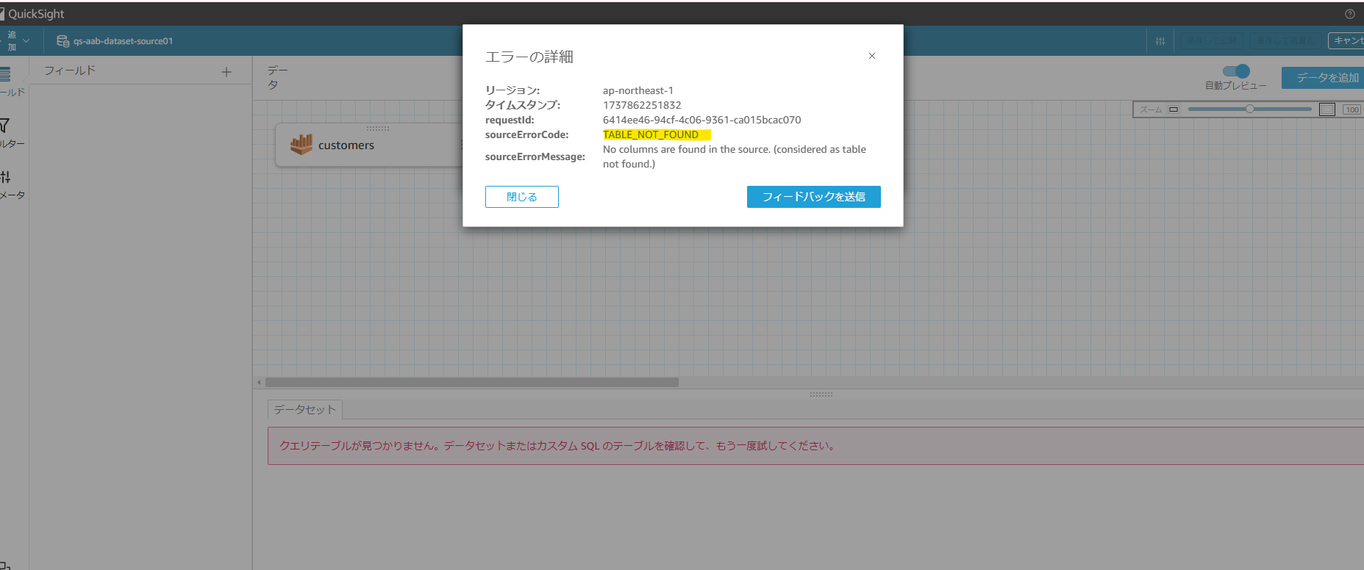The width and height of the screenshot is (1364, 570).
Task: Select the requestId value text
Action: (x=702, y=120)
